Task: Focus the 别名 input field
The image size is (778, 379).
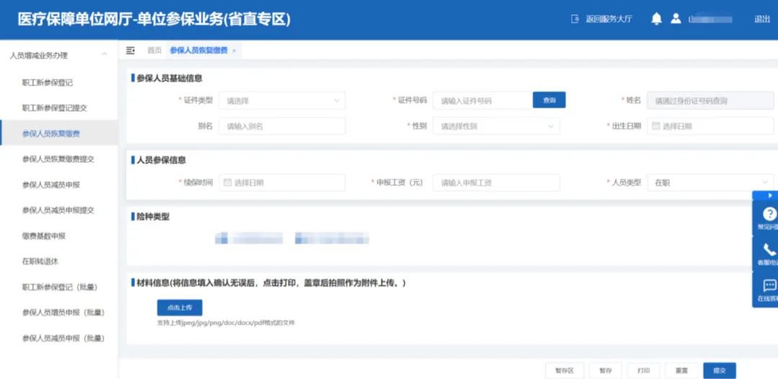Action: pyautogui.click(x=282, y=127)
